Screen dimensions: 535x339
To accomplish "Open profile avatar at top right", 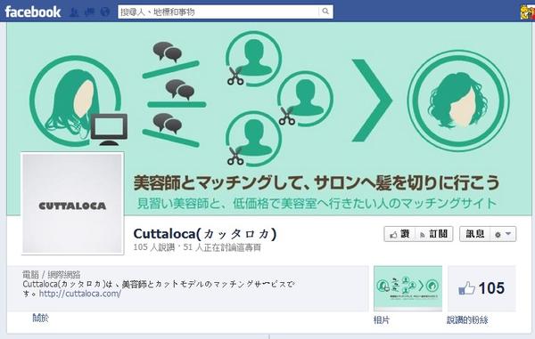I will coord(528,12).
